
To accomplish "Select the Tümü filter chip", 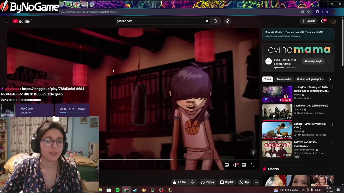I will [x=268, y=79].
